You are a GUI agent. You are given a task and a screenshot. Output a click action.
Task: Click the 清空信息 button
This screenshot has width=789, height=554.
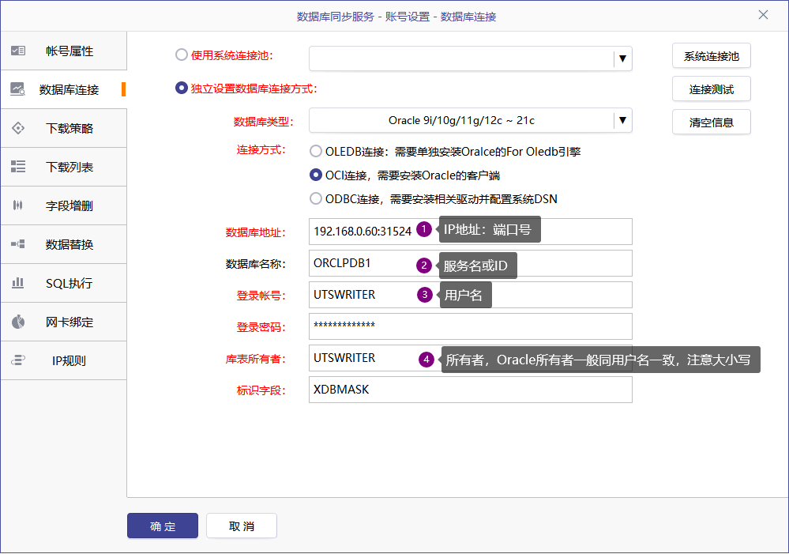point(711,122)
